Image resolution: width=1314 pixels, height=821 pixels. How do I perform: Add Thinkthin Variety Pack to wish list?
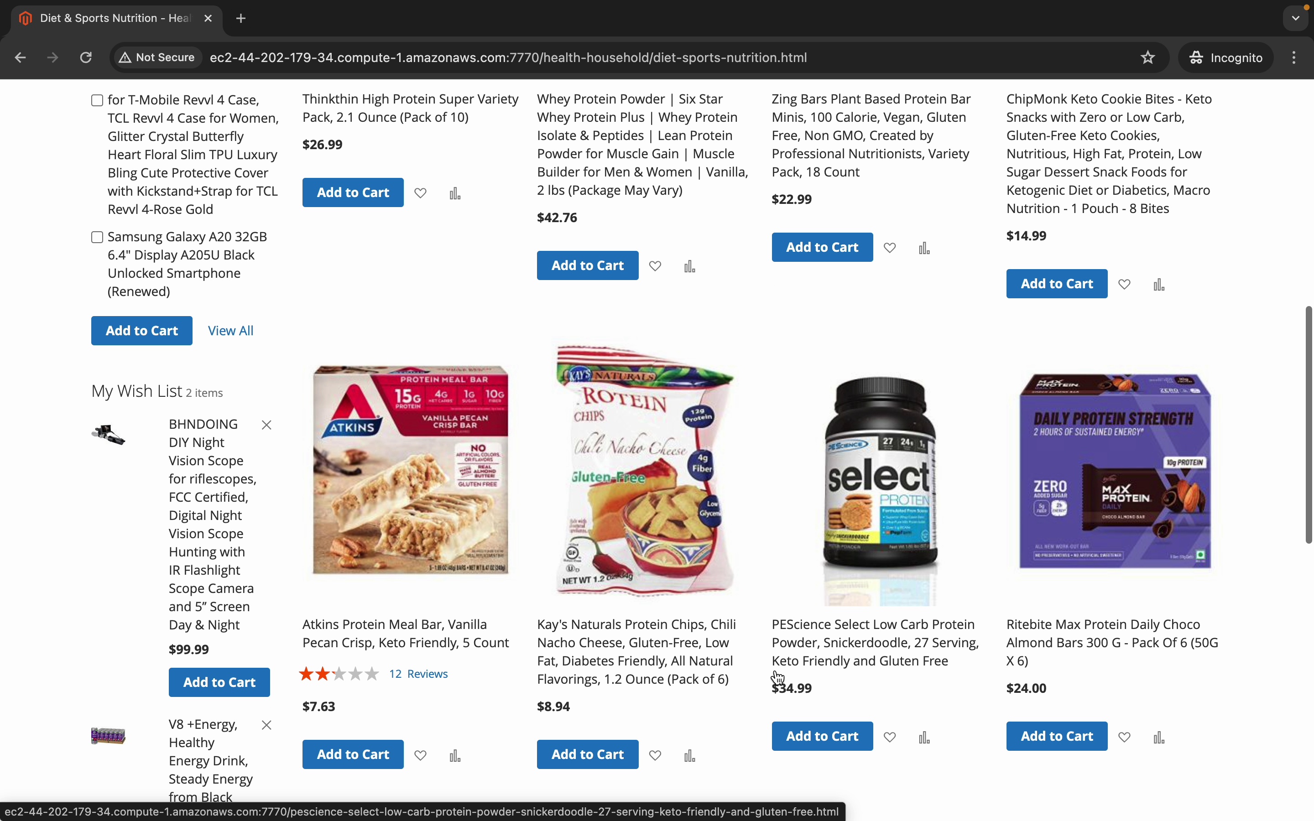pyautogui.click(x=420, y=193)
